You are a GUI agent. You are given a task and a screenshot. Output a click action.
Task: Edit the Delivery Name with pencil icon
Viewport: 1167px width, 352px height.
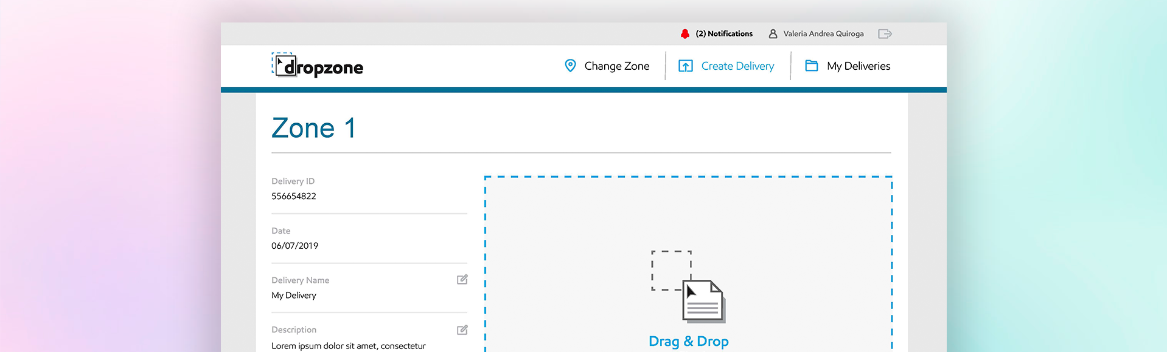click(462, 280)
